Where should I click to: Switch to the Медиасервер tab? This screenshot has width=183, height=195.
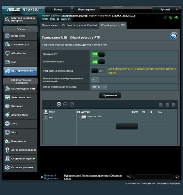coord(50,25)
